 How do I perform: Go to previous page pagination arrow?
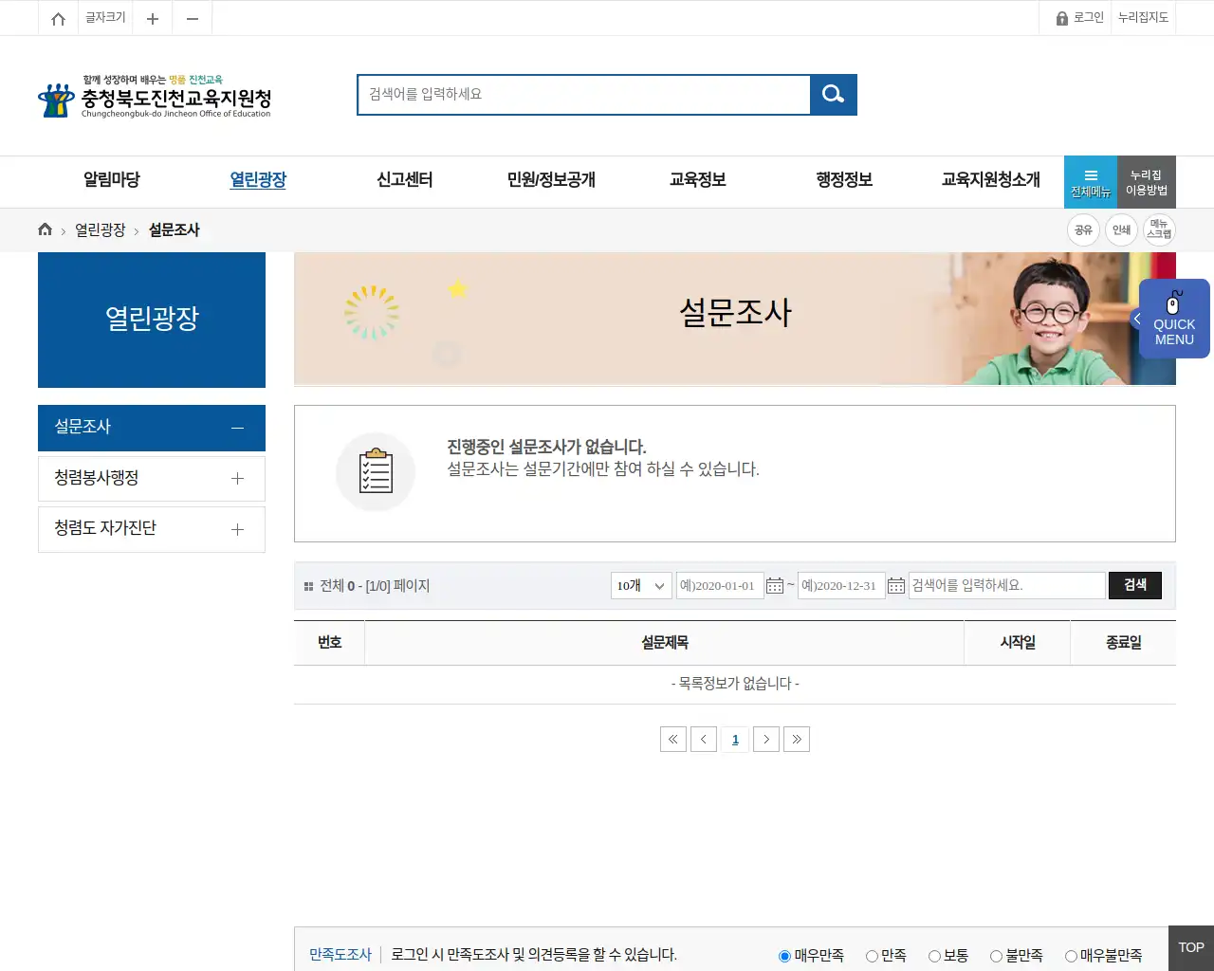(704, 739)
